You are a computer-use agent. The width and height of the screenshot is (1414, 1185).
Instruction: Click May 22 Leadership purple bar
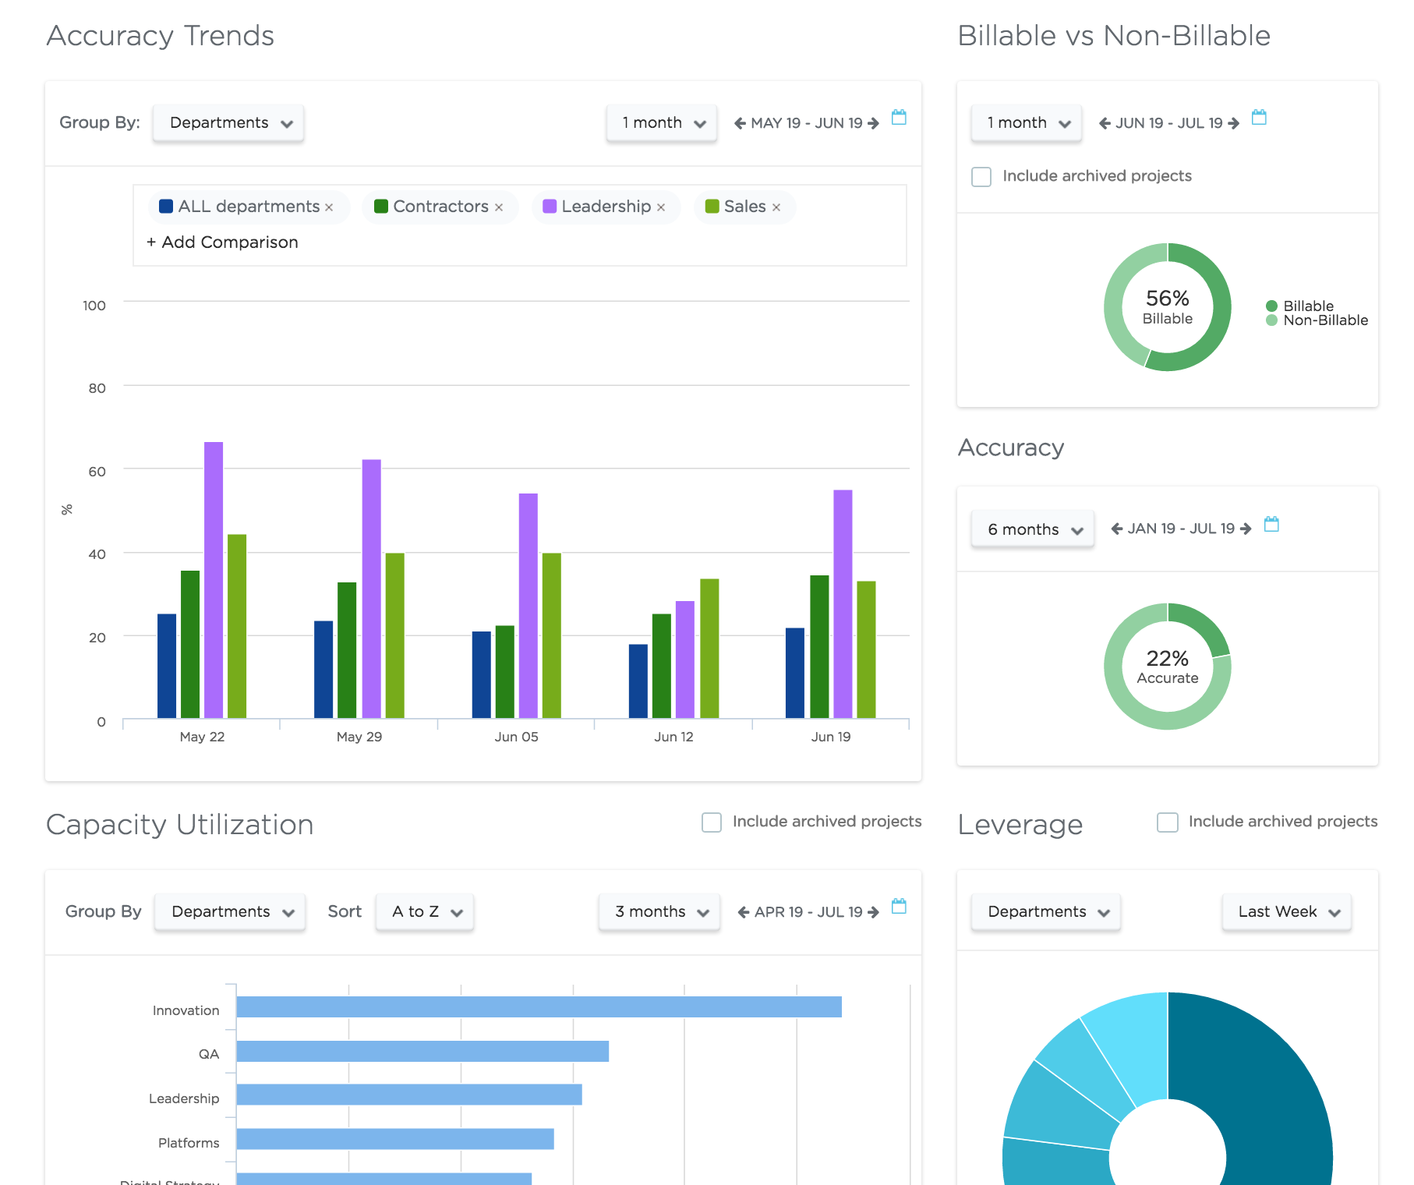(214, 580)
